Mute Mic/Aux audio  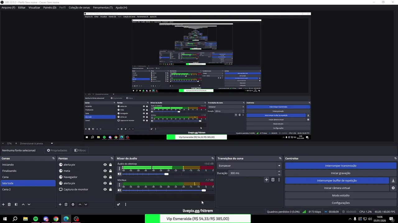(x=119, y=190)
